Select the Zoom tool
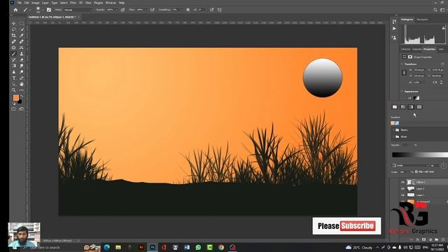Screen dimensions: 448x252 14,90
